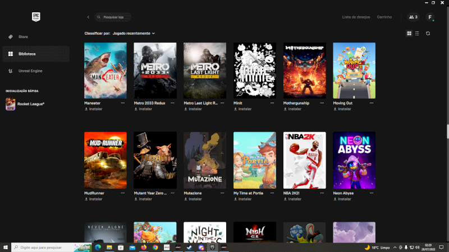Screen dimensions: 449x252
Task: Select Unreal Engine in the sidebar
Action: tap(30, 71)
